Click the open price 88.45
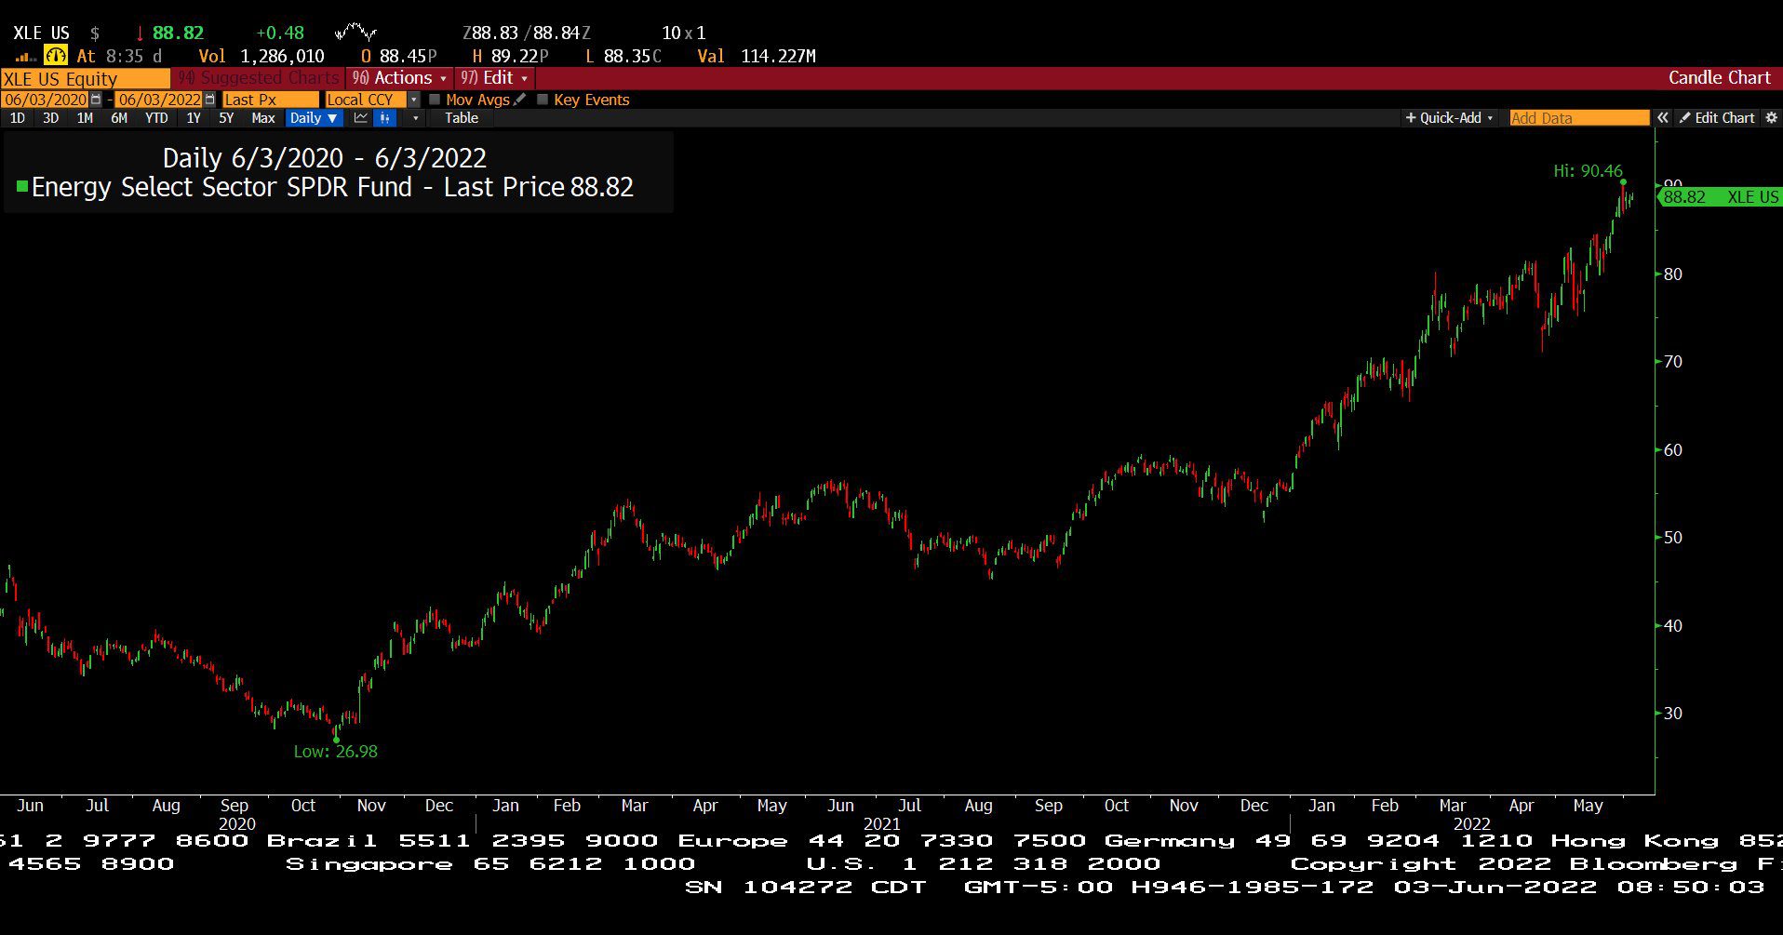 tap(403, 57)
